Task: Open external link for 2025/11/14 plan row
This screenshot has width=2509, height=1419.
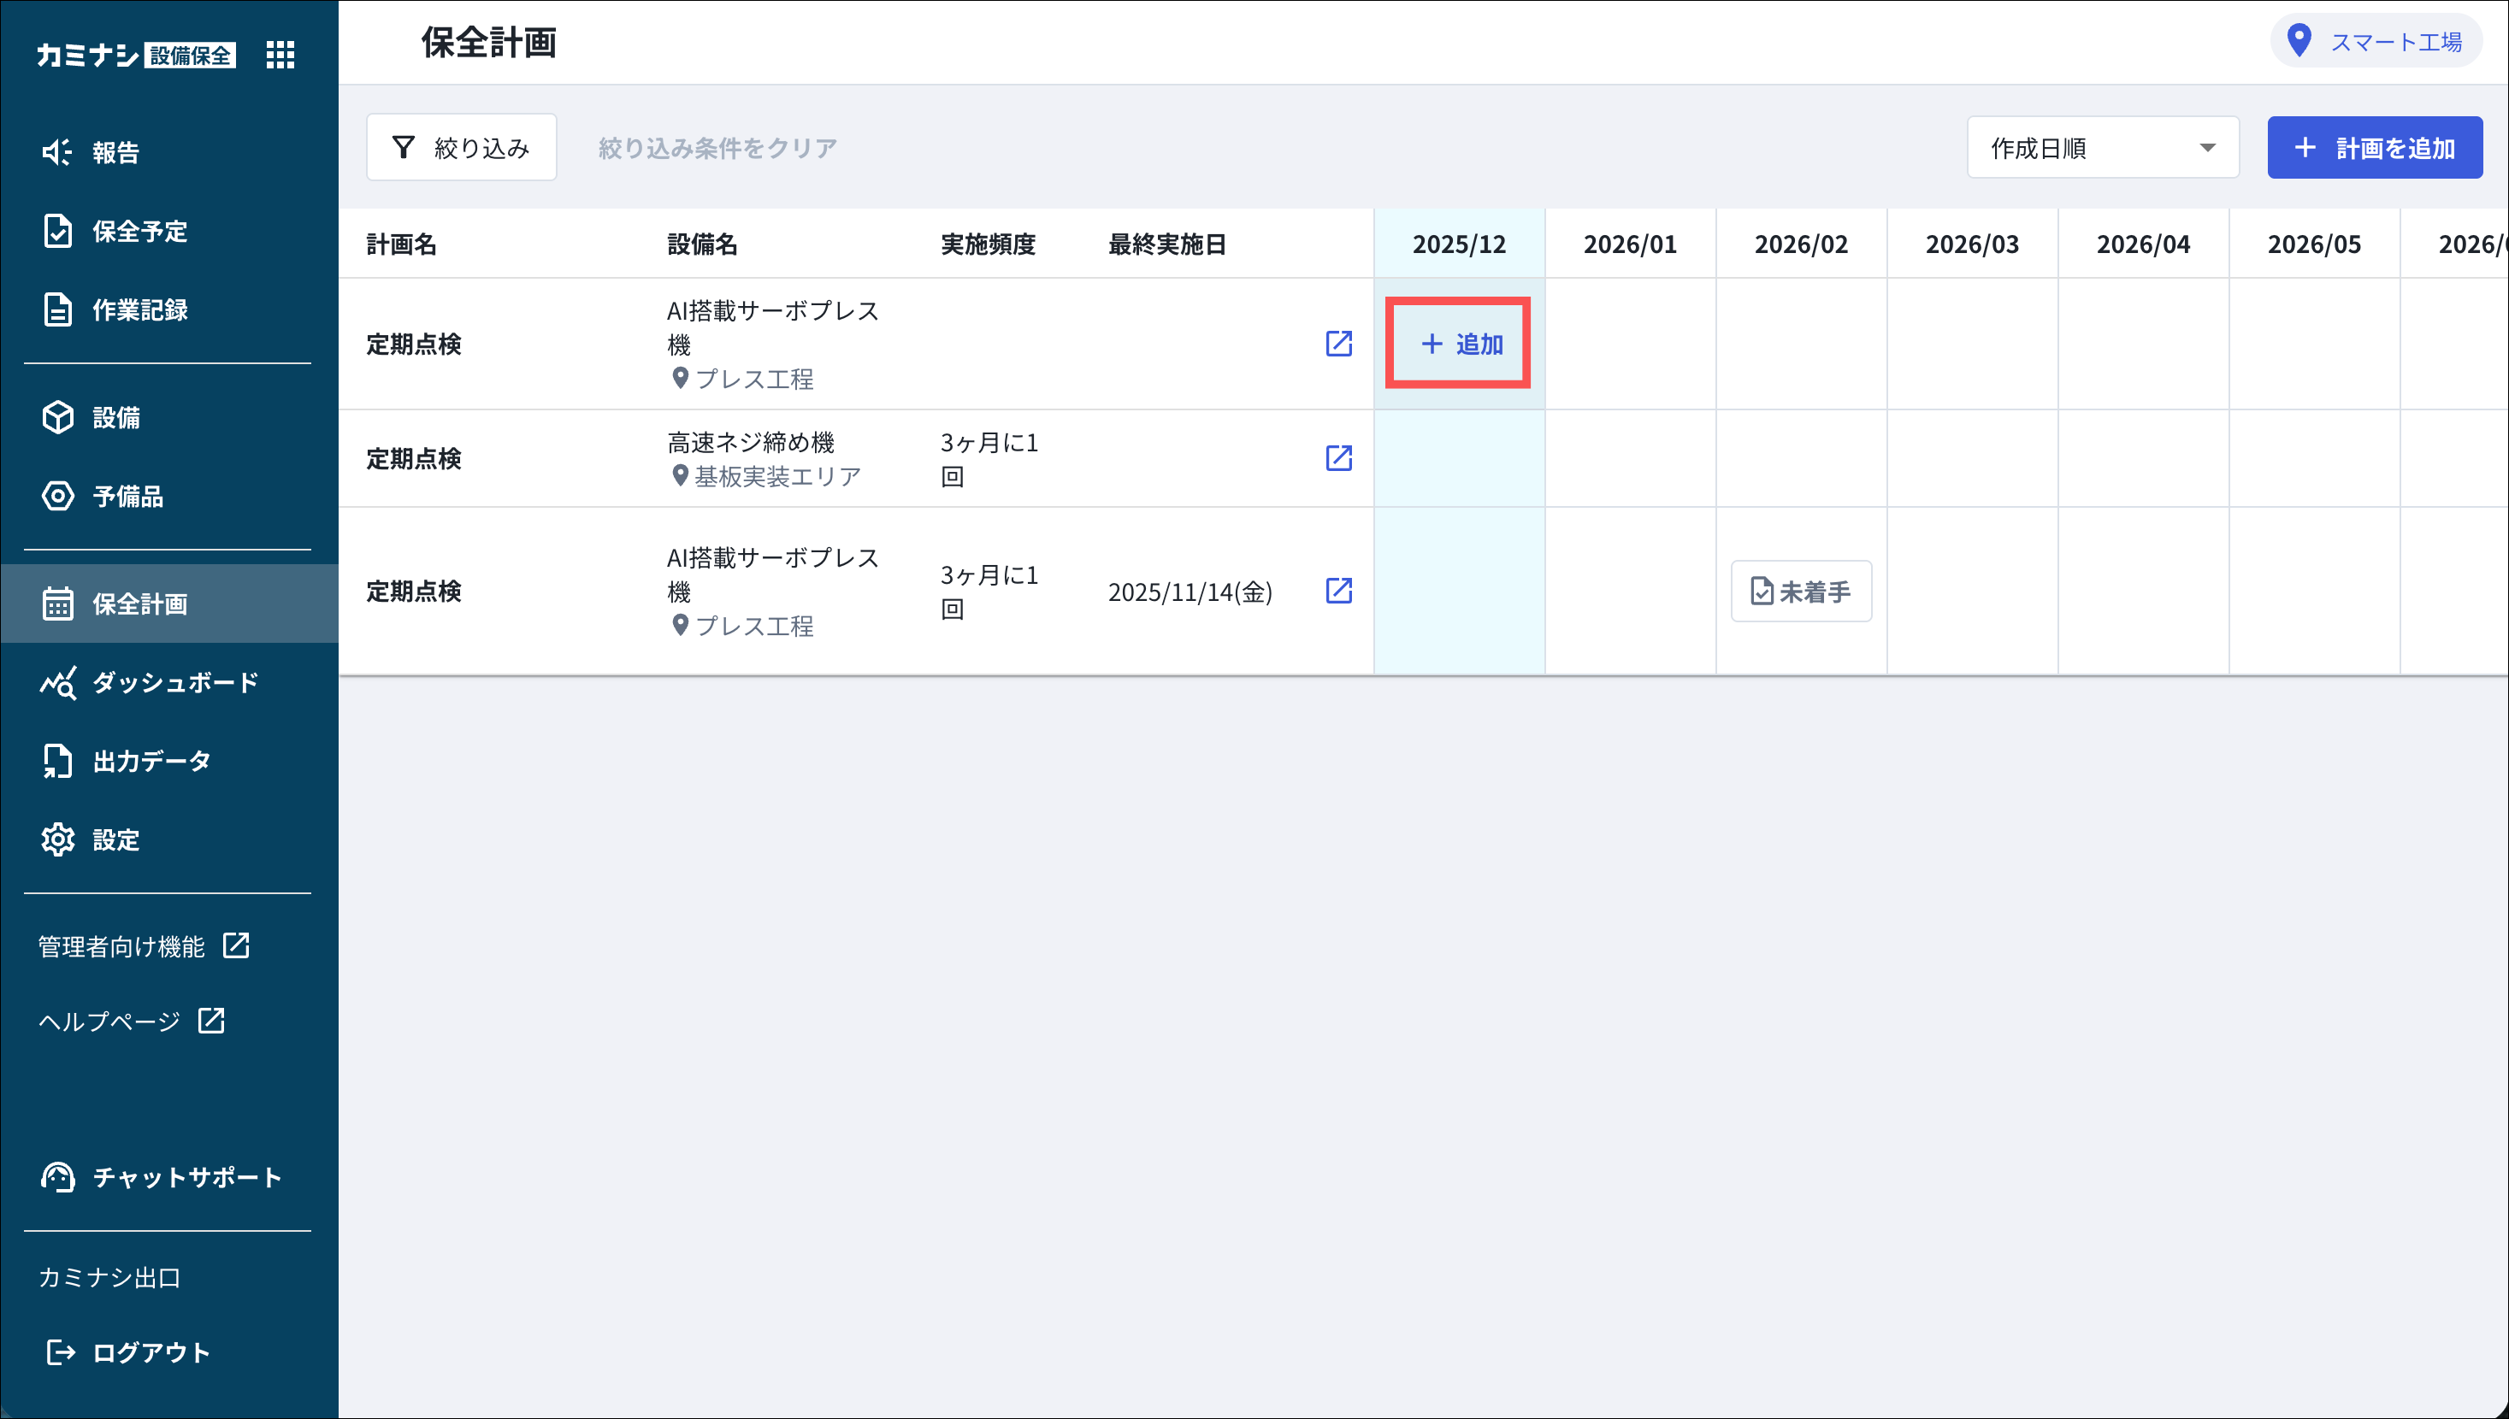Action: click(x=1338, y=591)
